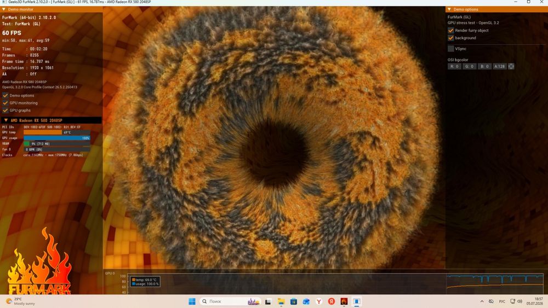Click the R: 0 color field
Screen dimensions: 548x308
(454, 66)
